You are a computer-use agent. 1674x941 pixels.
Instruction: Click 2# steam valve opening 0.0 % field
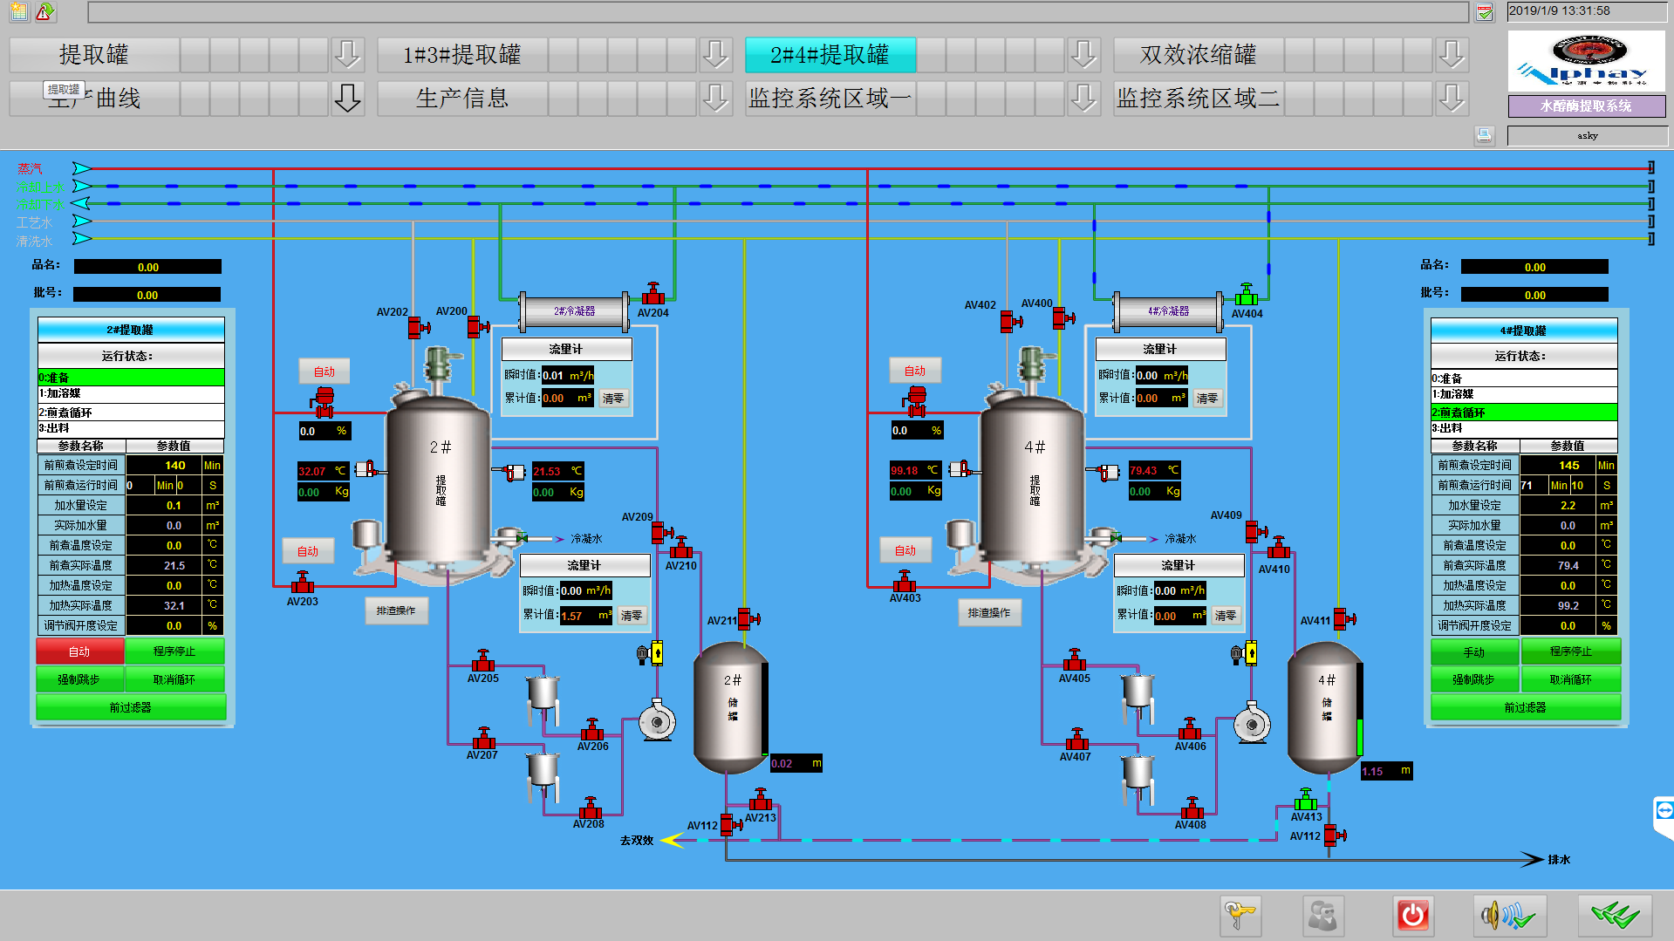click(325, 431)
